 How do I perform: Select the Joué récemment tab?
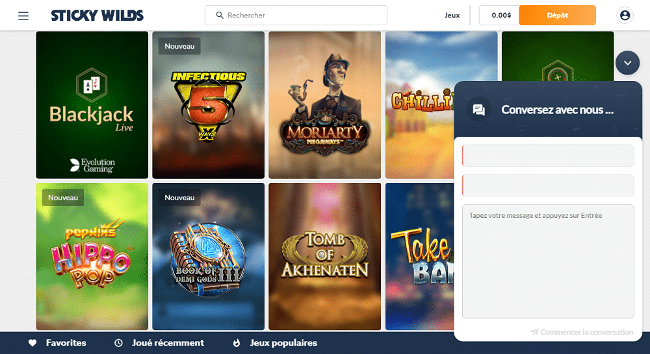(159, 343)
